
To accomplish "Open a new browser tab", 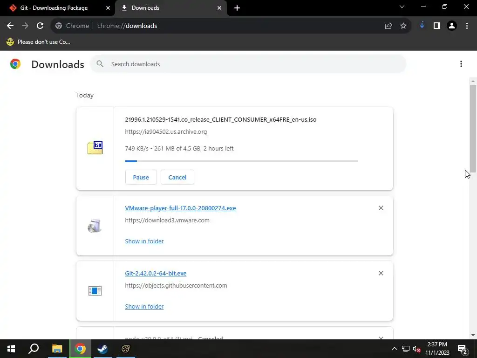I will tap(237, 8).
